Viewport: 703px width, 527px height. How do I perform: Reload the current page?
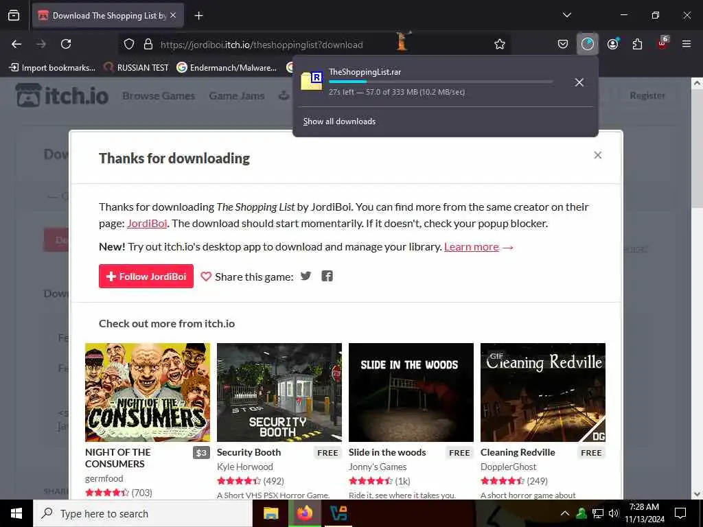click(66, 44)
